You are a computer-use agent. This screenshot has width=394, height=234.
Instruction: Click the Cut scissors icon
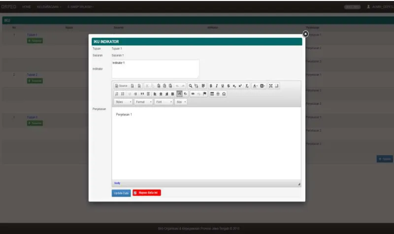[x=147, y=86]
